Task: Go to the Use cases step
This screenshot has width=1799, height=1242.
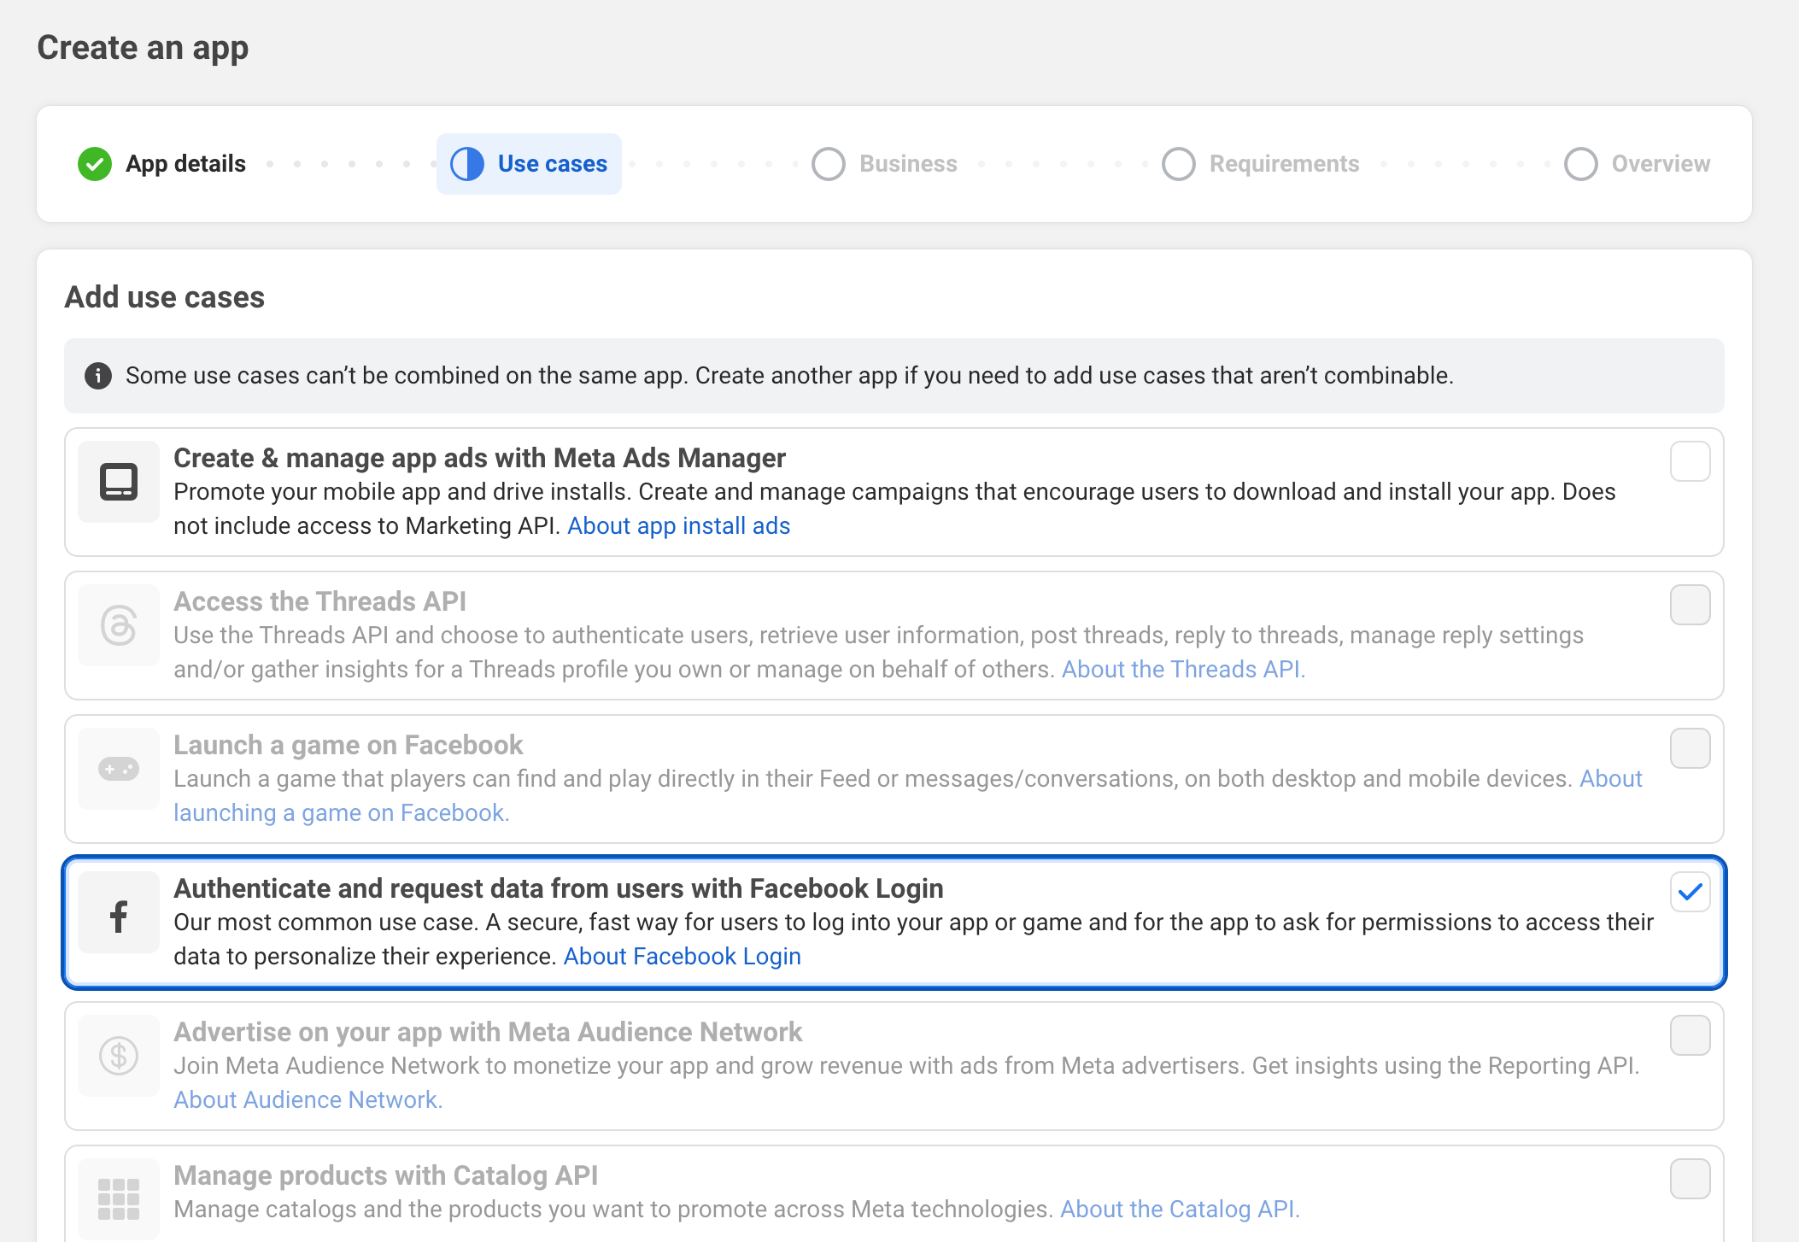Action: click(529, 164)
